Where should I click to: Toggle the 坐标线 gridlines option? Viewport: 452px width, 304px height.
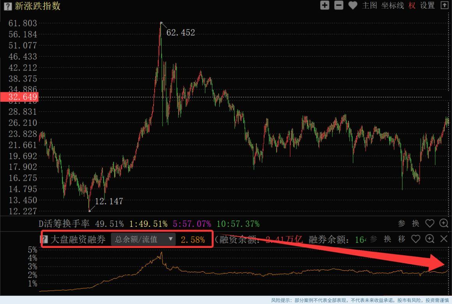pos(392,5)
